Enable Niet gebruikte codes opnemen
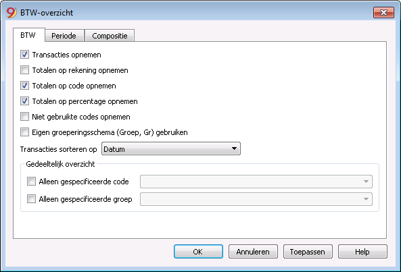This screenshot has width=401, height=272. [x=24, y=117]
